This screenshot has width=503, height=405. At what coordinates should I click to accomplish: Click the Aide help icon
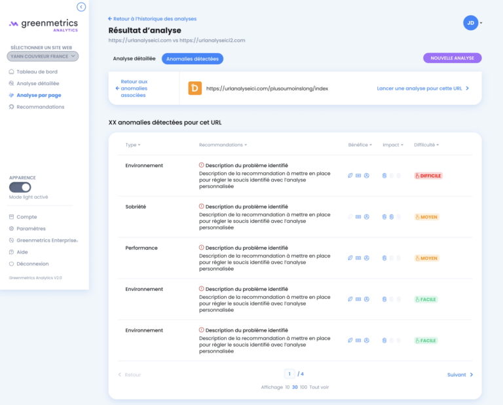coord(11,252)
